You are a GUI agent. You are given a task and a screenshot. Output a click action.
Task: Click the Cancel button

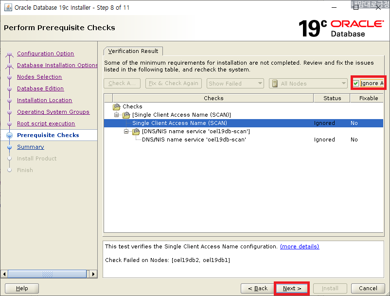click(x=368, y=288)
